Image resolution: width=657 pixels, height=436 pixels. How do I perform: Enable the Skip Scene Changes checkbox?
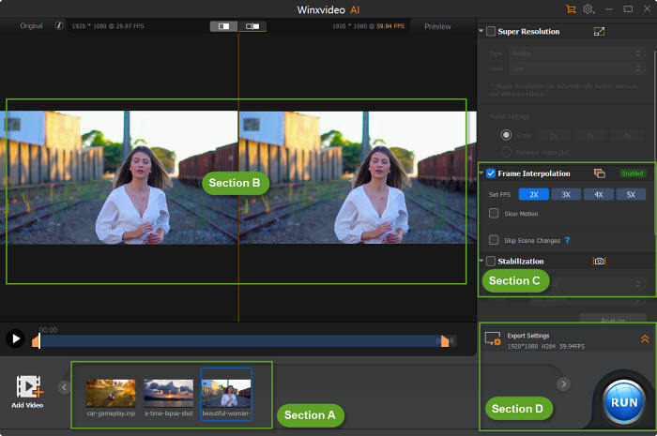[494, 240]
